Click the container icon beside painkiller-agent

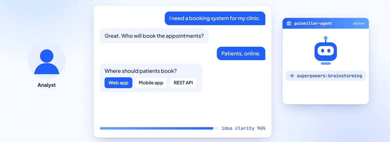(289, 24)
